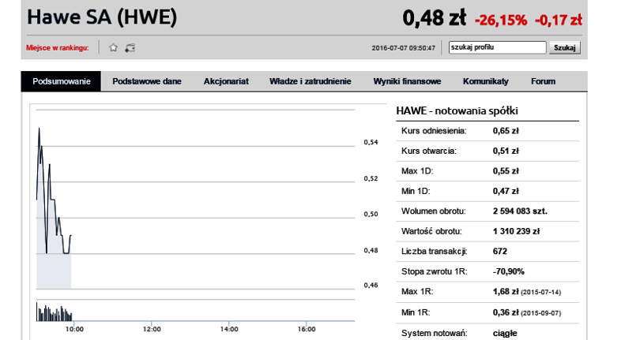View the Wyniki finansowe tab
Screen dimensions: 621x340
tap(407, 81)
